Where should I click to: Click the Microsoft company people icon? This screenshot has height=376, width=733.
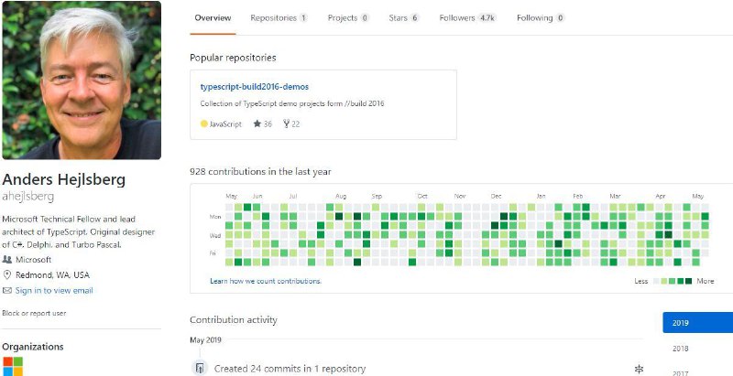point(7,260)
